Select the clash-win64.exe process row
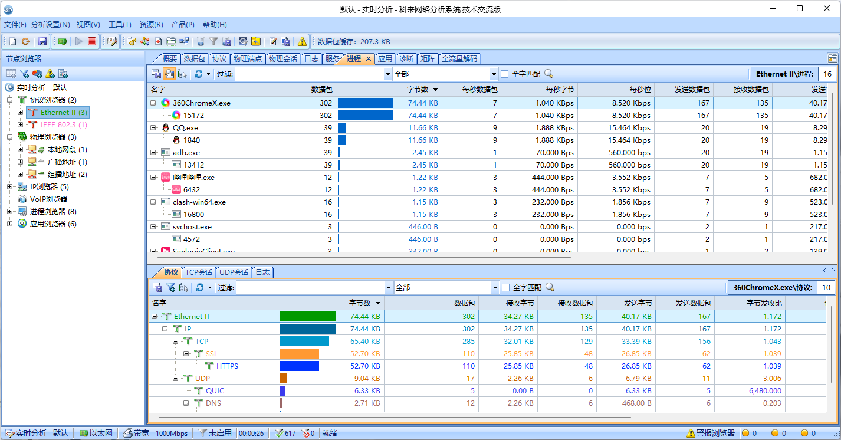This screenshot has height=440, width=841. [487, 202]
